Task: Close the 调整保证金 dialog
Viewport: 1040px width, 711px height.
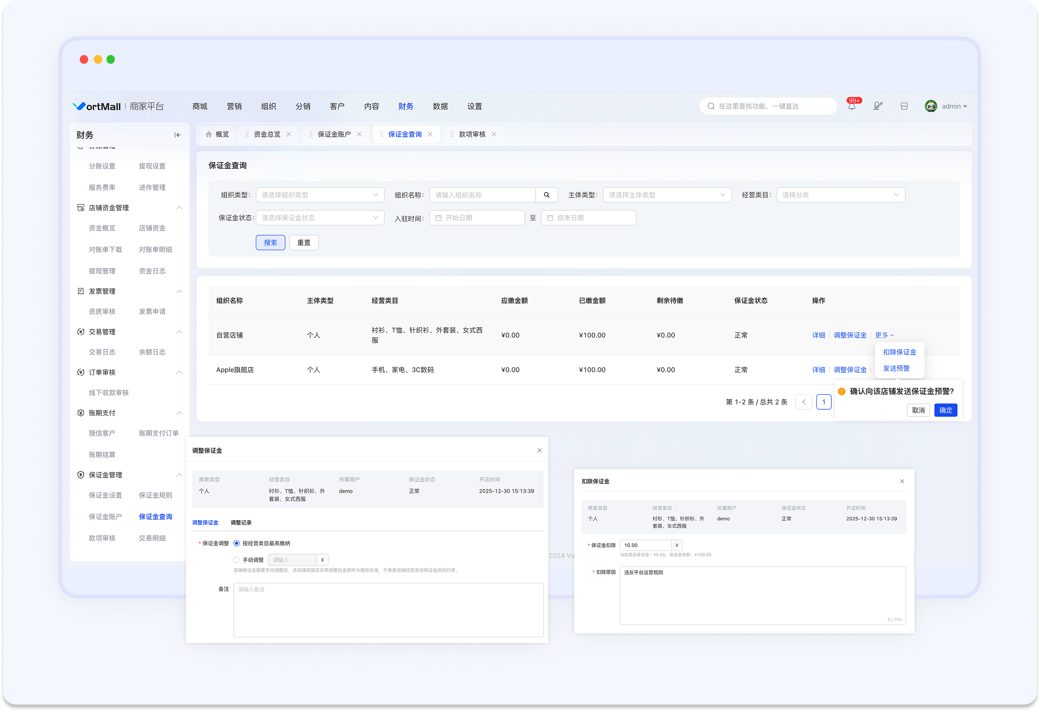Action: (x=539, y=451)
